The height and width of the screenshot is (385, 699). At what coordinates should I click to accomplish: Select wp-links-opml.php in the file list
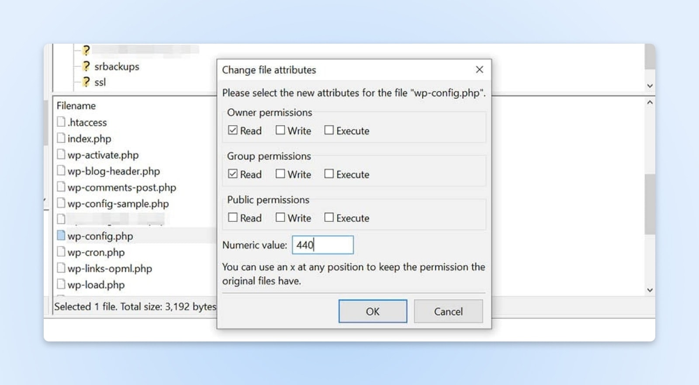point(110,268)
